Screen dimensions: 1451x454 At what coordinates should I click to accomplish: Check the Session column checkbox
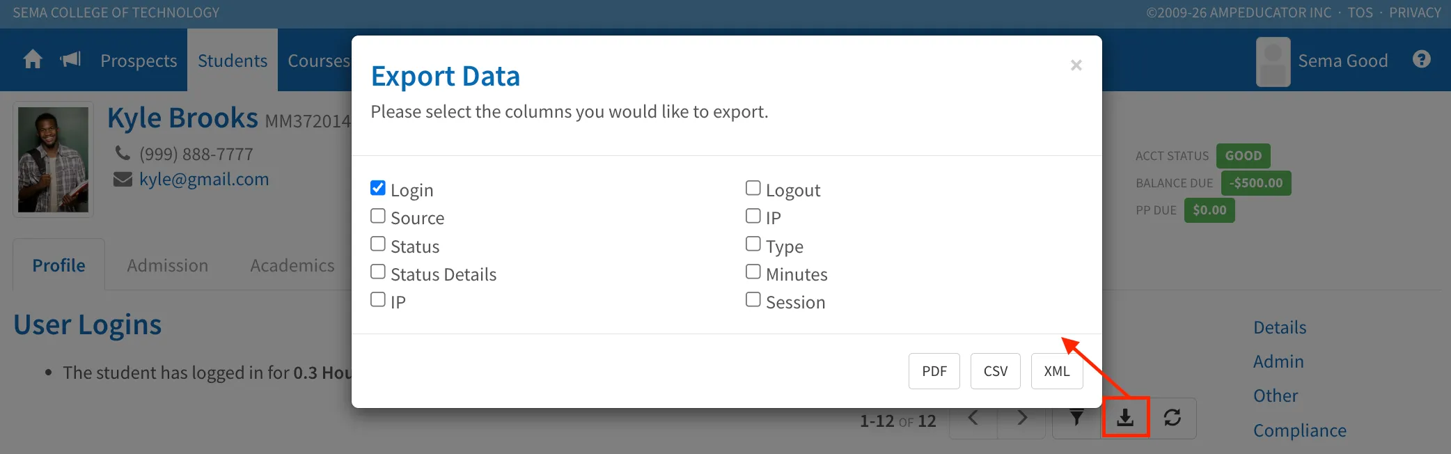(x=753, y=299)
